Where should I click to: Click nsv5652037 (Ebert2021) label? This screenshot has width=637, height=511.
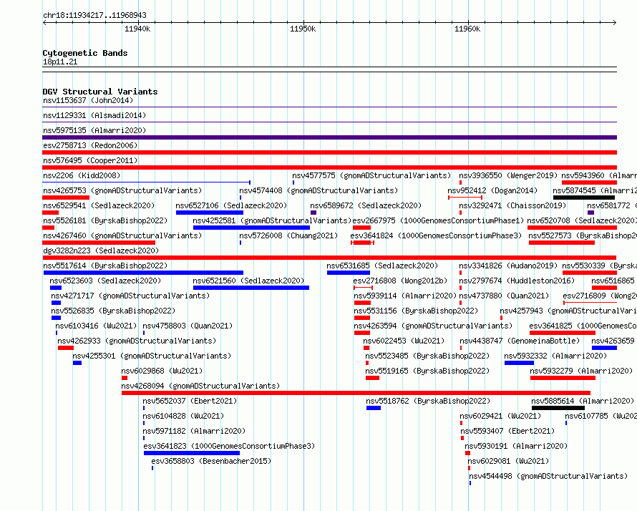[x=190, y=401]
